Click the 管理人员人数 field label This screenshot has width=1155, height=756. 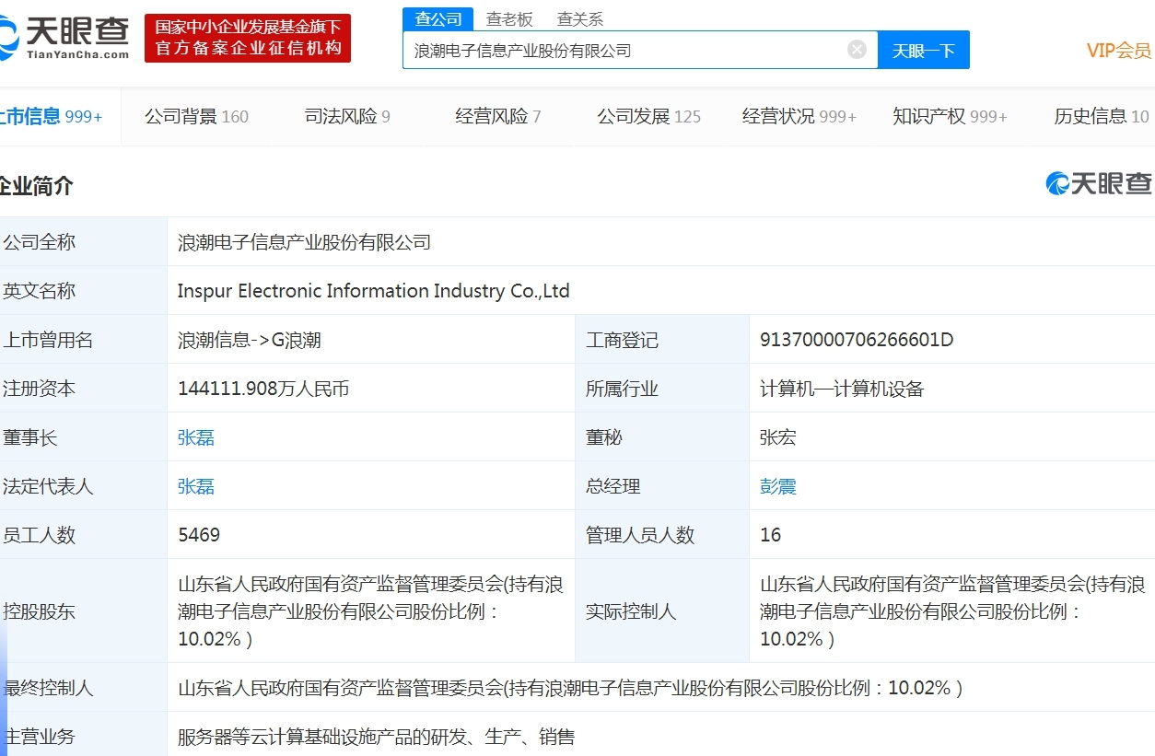640,535
